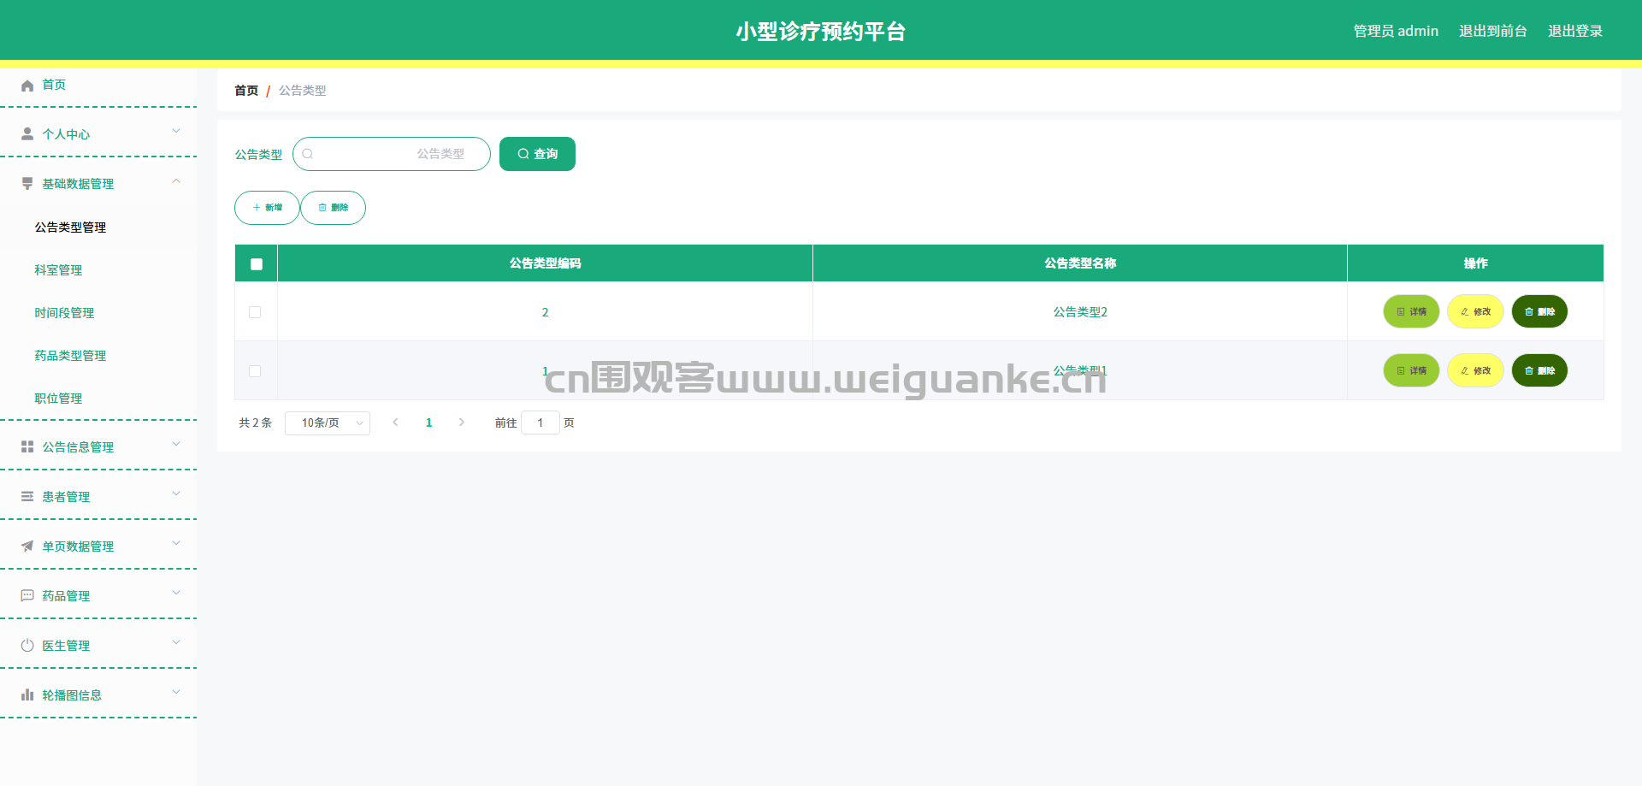The image size is (1642, 786).
Task: Expand the 公告信息管理 chevron
Action: coord(176,444)
